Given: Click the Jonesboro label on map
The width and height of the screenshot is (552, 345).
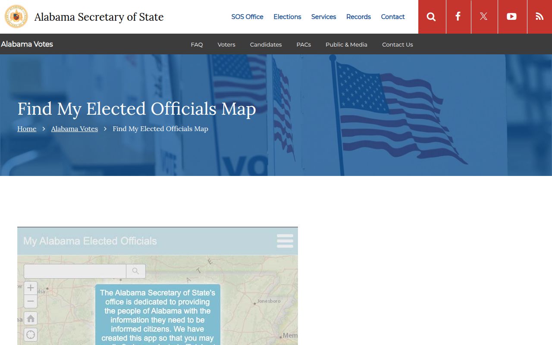Looking at the screenshot, I should pos(269,301).
